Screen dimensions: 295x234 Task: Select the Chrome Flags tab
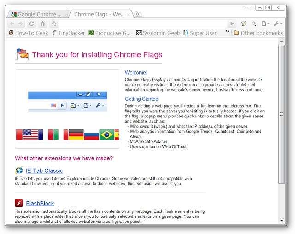coord(99,14)
